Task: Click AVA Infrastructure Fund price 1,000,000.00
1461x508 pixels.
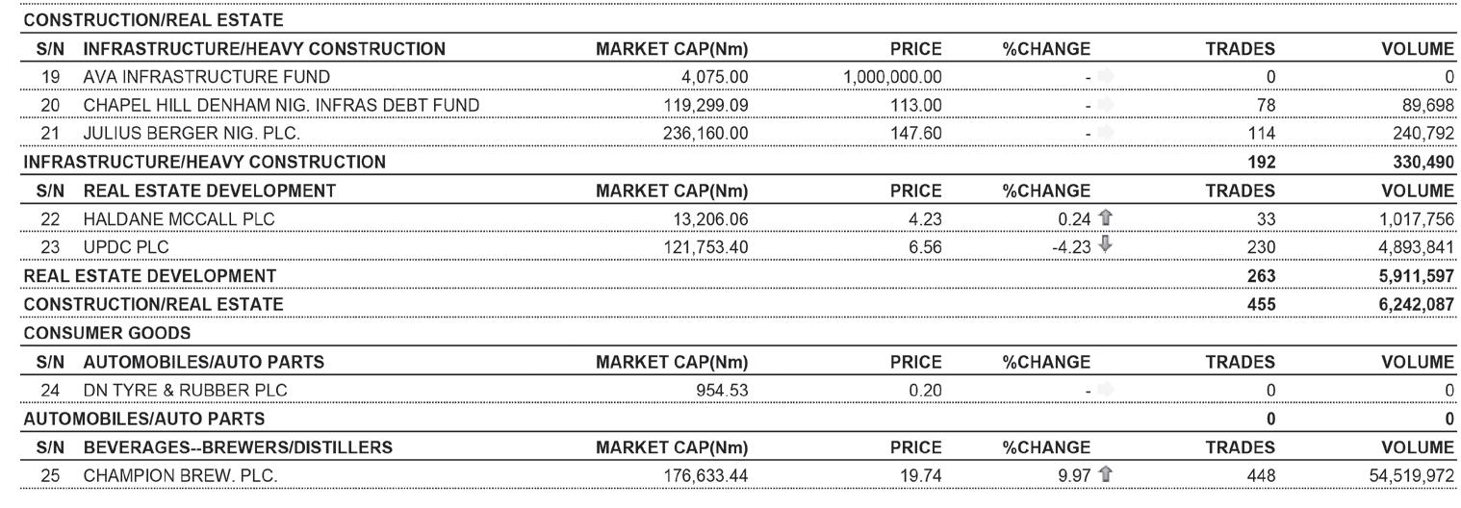Action: click(891, 76)
